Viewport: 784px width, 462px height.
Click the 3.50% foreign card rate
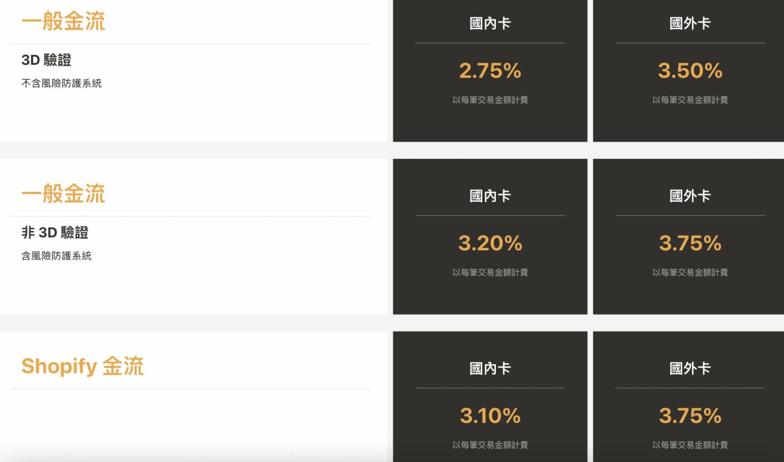tap(690, 71)
